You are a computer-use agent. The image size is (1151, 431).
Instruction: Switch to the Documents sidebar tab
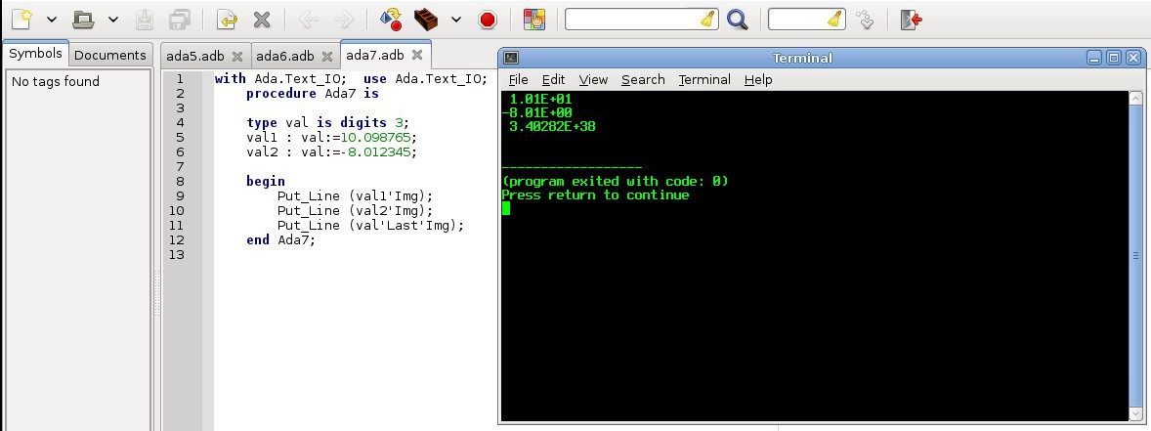point(110,55)
